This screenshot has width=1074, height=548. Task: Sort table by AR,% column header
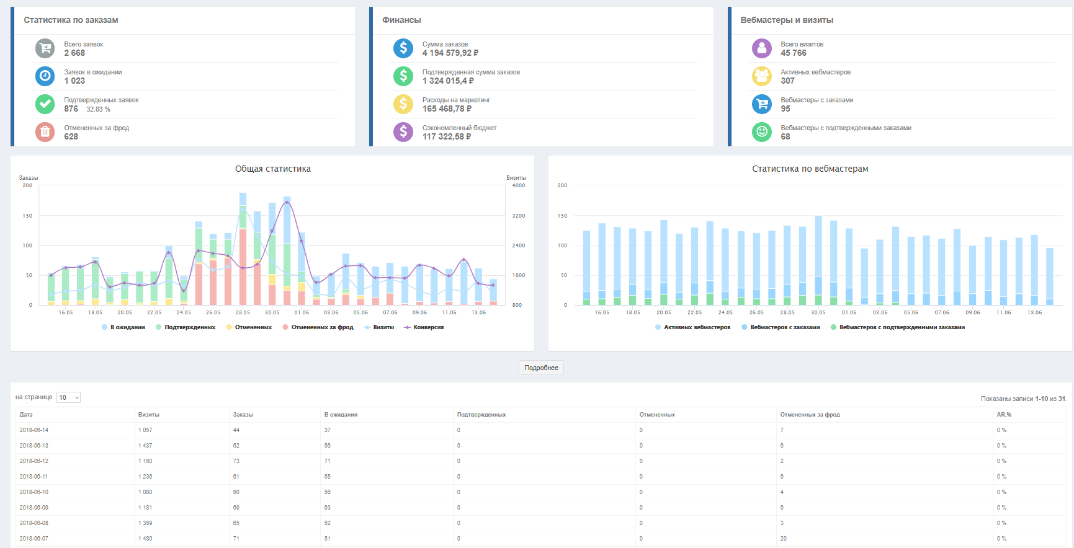click(1004, 415)
